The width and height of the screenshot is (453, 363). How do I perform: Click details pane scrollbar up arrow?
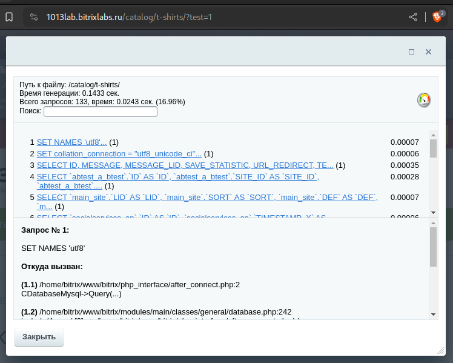tap(433, 223)
